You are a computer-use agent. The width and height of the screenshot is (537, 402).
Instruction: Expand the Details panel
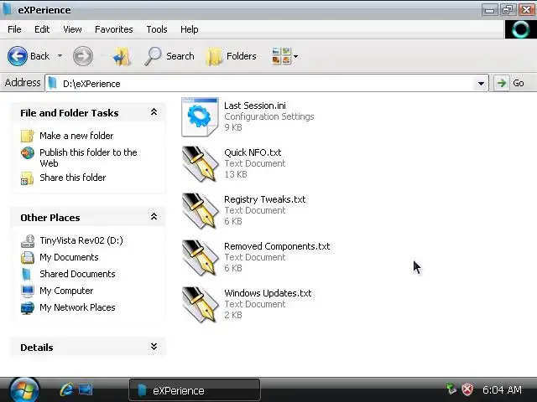tap(154, 347)
